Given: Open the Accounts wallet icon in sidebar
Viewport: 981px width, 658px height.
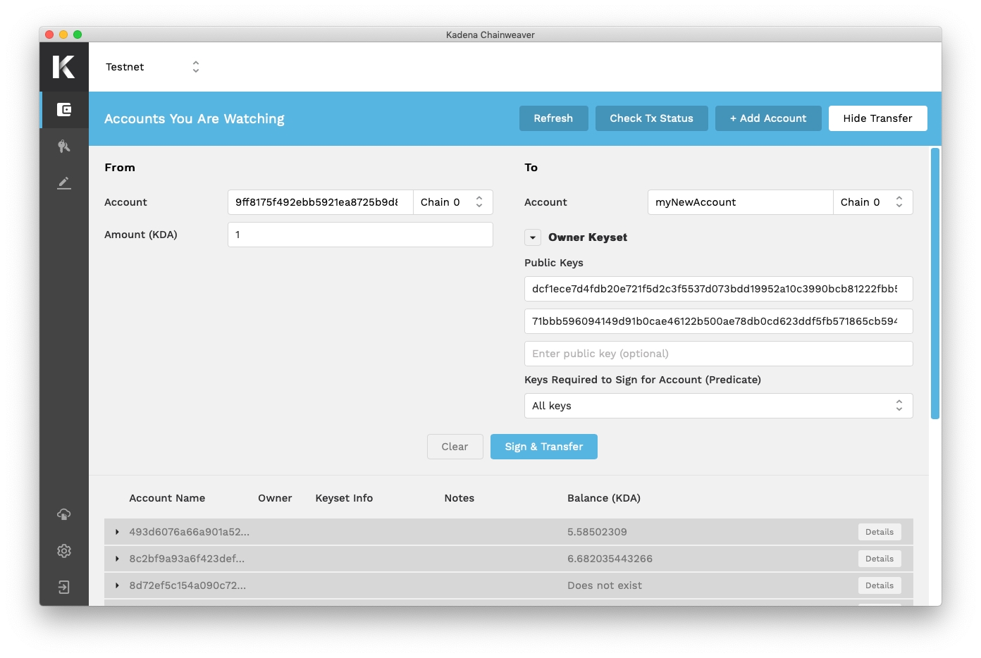Looking at the screenshot, I should [x=64, y=110].
